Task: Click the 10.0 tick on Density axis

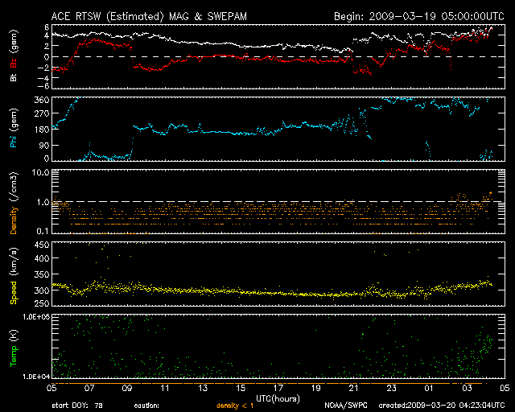Action: (39, 172)
